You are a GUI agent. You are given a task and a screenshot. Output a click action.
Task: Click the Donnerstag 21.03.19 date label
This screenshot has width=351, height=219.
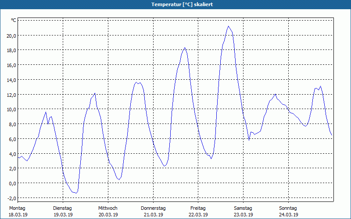pyautogui.click(x=153, y=212)
